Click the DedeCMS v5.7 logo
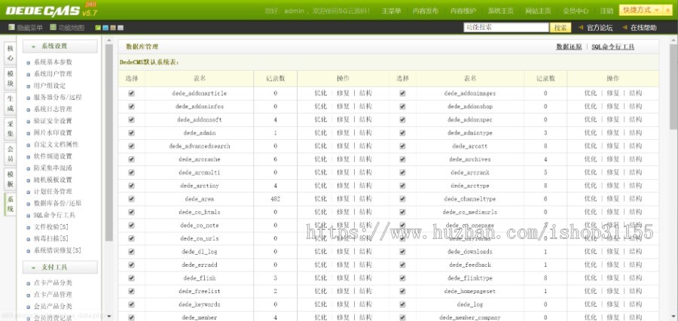Image resolution: width=678 pixels, height=321 pixels. [50, 11]
